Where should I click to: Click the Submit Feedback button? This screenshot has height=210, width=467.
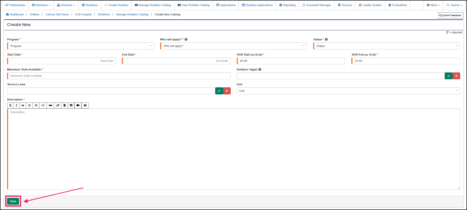[450, 15]
